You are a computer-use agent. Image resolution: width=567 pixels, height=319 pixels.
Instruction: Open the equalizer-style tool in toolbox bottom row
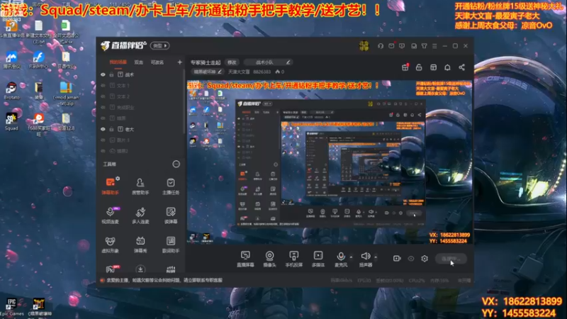171,269
